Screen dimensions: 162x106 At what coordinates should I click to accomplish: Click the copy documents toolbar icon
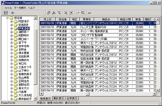tap(49, 13)
